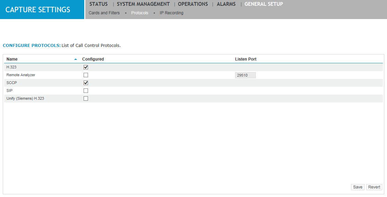Check the Unify (Siemens) H.323 checkbox

(86, 98)
